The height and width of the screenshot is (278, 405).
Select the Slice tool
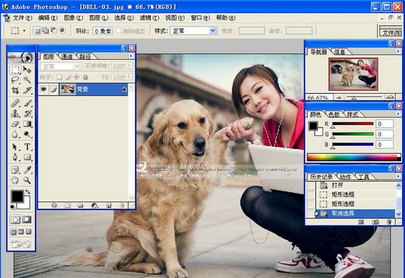[x=27, y=90]
